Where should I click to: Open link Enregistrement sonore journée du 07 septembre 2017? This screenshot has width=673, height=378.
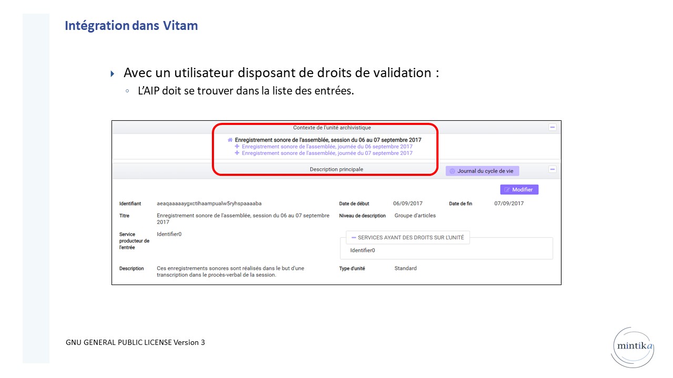pyautogui.click(x=327, y=153)
